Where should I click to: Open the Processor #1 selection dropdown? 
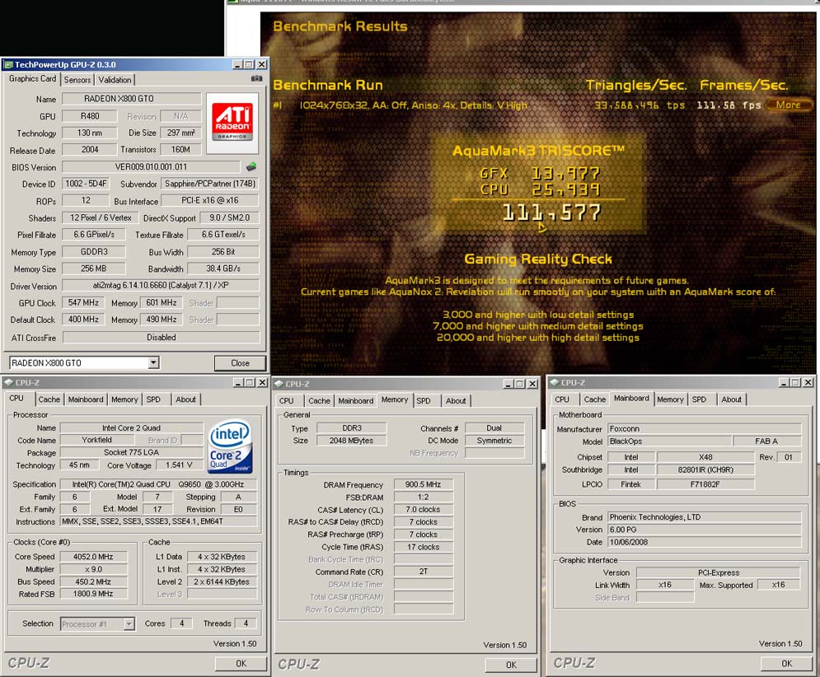coord(129,623)
